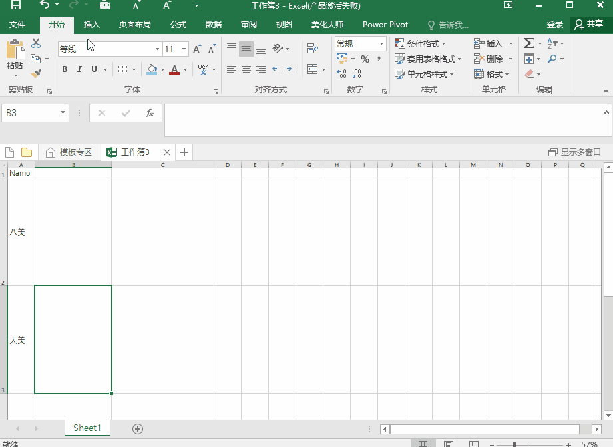Apply percent style format

[x=365, y=59]
